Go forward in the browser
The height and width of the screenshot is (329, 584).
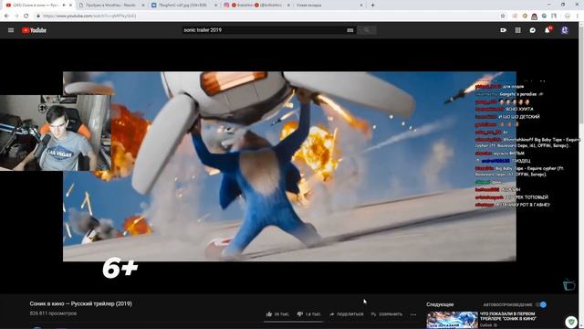click(x=16, y=16)
